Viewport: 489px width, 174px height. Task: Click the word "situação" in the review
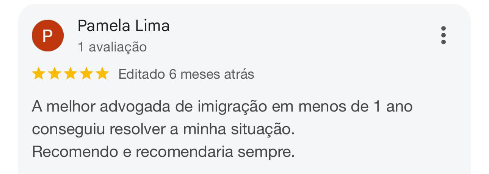(262, 129)
